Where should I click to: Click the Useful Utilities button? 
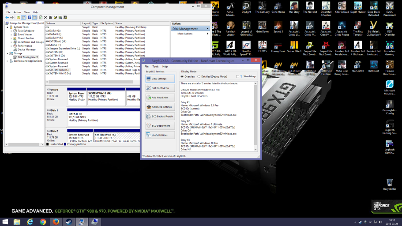(160, 135)
